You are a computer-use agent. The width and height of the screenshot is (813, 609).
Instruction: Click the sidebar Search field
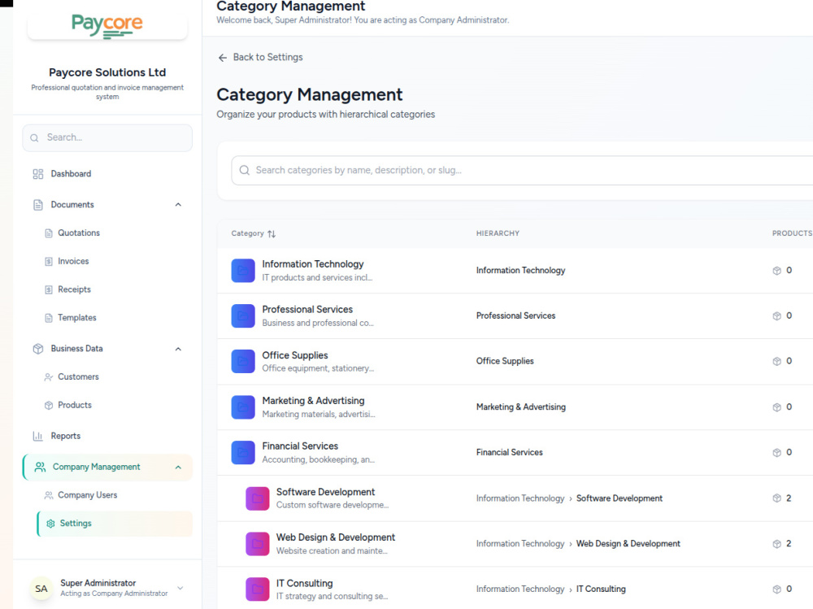tap(107, 138)
